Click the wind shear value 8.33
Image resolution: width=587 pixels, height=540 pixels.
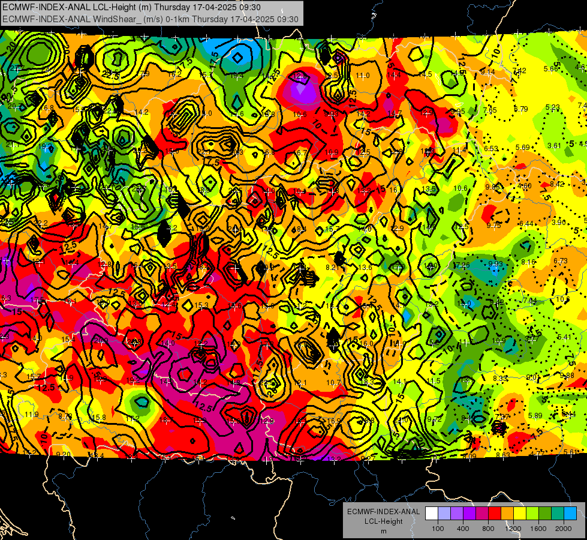point(500,379)
